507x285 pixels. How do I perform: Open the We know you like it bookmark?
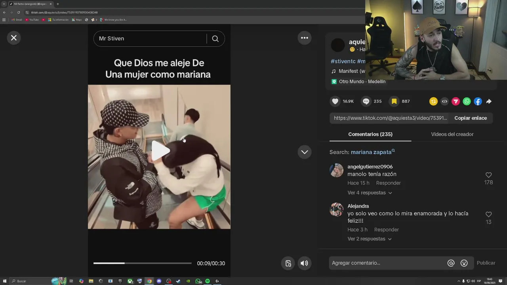[x=113, y=20]
